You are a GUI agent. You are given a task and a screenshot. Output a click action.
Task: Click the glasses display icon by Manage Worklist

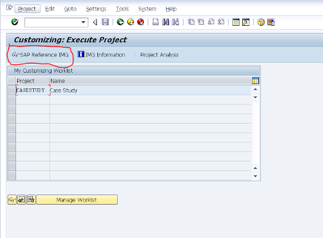click(x=12, y=200)
